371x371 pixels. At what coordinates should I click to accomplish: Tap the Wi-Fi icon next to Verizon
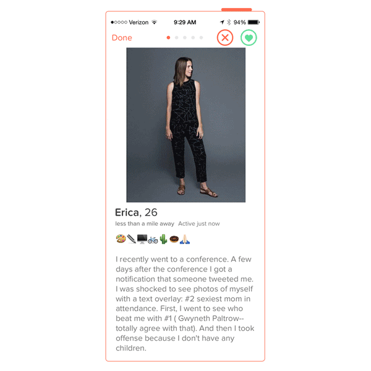point(154,22)
